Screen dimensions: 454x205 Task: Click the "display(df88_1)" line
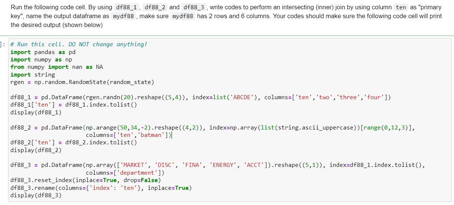coord(36,112)
